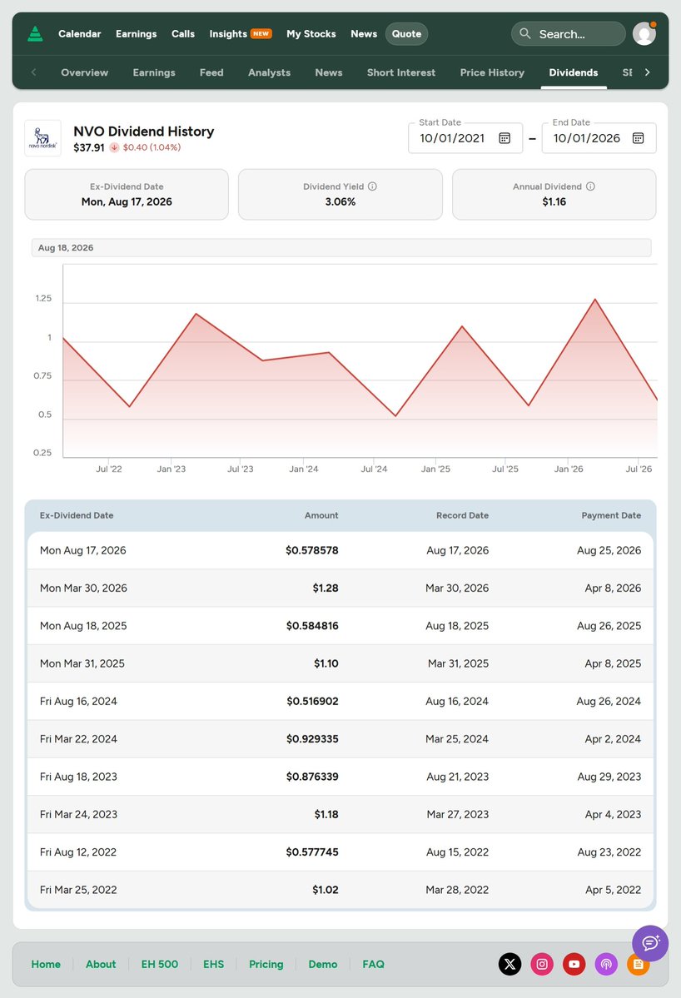
Task: Click the Fri Mar 24, 2023 row date
Action: [78, 814]
